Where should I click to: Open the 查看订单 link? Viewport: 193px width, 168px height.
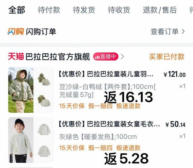point(165,32)
